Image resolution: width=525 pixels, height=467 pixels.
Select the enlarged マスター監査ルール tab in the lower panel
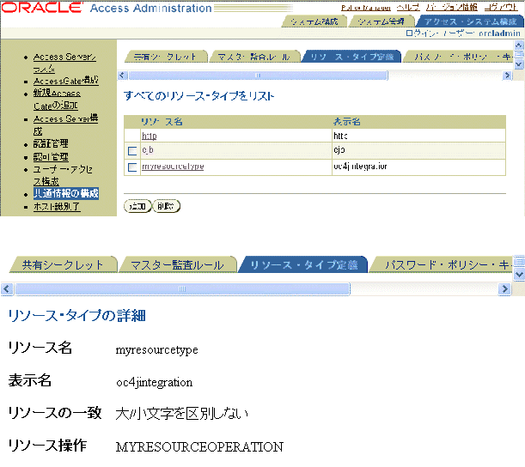[178, 264]
